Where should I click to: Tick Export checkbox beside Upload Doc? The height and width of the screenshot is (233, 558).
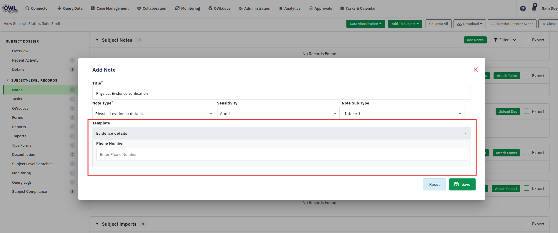coord(527,111)
